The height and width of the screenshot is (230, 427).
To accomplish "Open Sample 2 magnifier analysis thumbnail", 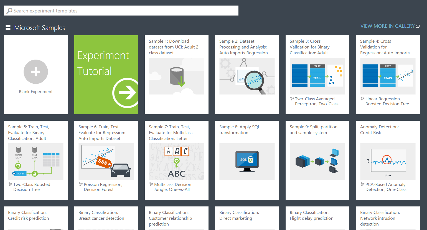I will [x=247, y=76].
